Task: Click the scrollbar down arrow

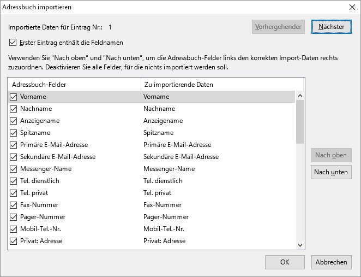Action: coord(300,245)
